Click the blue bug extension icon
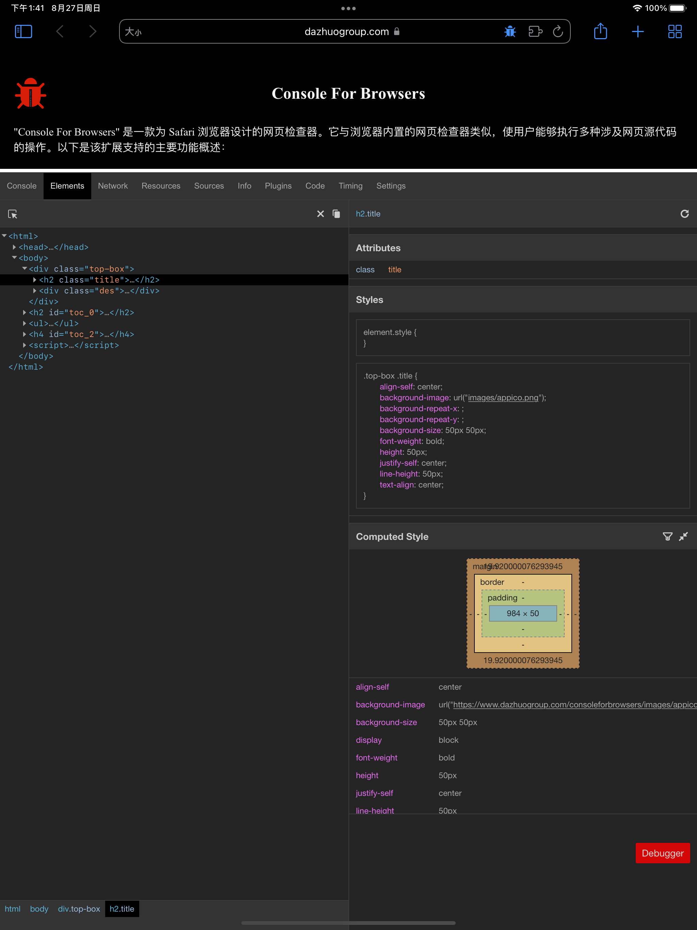The height and width of the screenshot is (930, 697). (510, 32)
